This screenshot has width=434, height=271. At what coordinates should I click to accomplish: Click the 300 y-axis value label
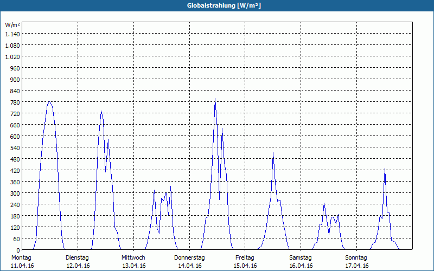(15, 193)
